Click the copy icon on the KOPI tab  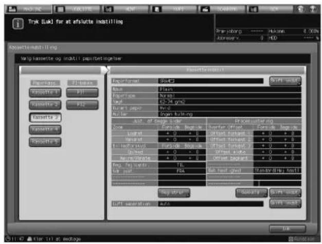157,9
